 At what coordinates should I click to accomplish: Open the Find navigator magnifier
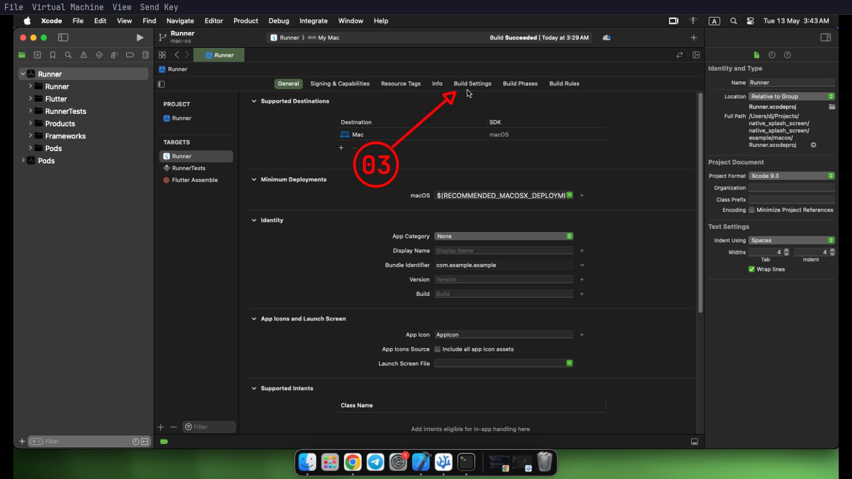click(68, 55)
